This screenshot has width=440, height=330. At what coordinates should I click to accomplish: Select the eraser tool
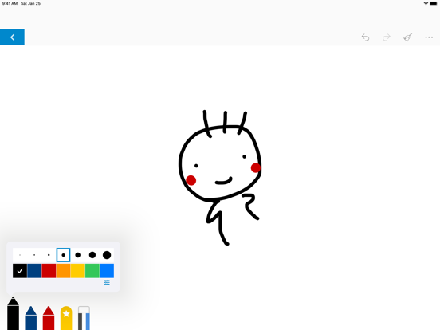tap(84, 318)
